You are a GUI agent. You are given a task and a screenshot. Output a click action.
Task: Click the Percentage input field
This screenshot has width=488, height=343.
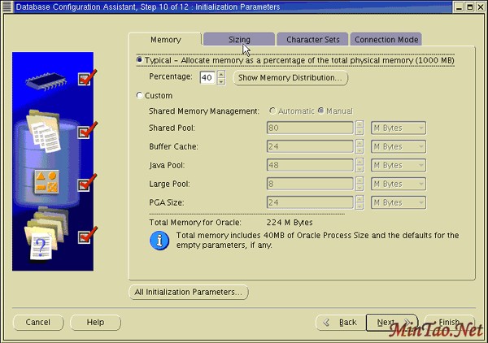tap(207, 78)
